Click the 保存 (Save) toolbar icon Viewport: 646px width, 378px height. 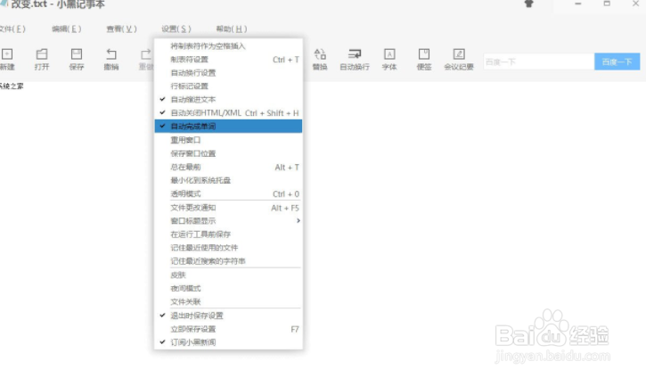pos(77,59)
